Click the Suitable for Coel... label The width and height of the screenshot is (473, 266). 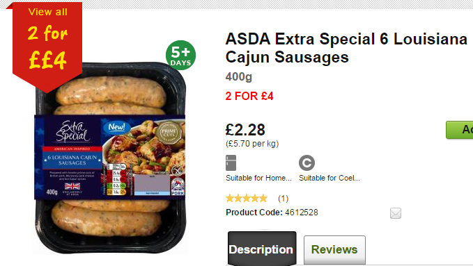coord(329,178)
